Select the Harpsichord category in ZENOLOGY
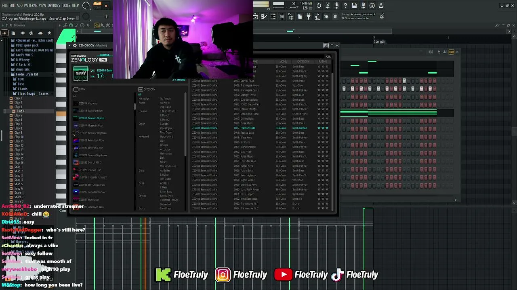The height and width of the screenshot is (290, 517). tap(166, 137)
